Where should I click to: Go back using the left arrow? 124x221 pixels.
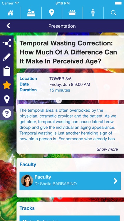click(x=9, y=26)
